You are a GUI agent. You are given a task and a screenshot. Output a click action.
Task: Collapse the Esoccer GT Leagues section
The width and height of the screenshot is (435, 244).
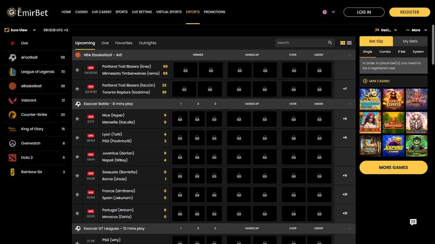[350, 228]
